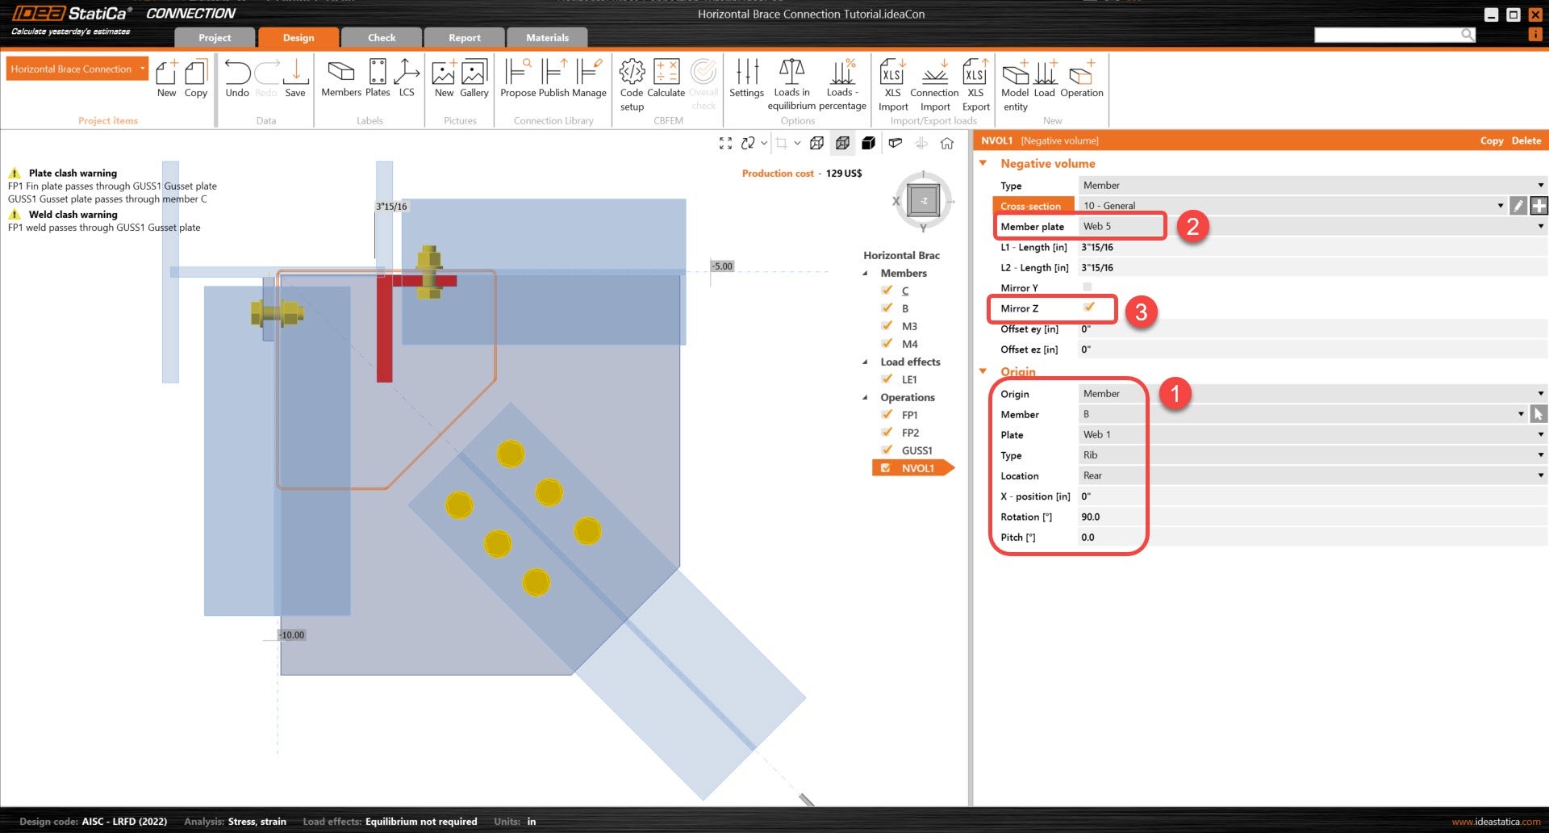Click the Copy button in NVOL1 header
The image size is (1549, 833).
coord(1491,140)
